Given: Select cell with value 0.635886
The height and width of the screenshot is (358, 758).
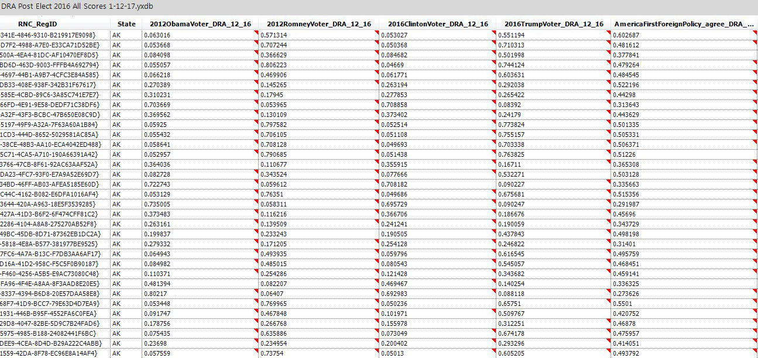Looking at the screenshot, I should point(319,333).
